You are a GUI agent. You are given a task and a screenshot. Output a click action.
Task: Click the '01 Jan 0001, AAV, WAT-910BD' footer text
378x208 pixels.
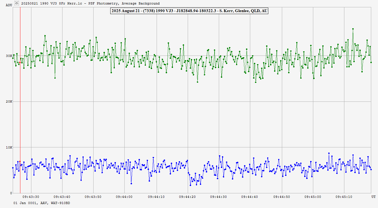tap(42, 203)
